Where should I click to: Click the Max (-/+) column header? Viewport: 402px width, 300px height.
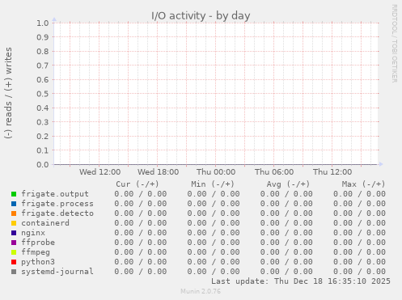(x=363, y=184)
